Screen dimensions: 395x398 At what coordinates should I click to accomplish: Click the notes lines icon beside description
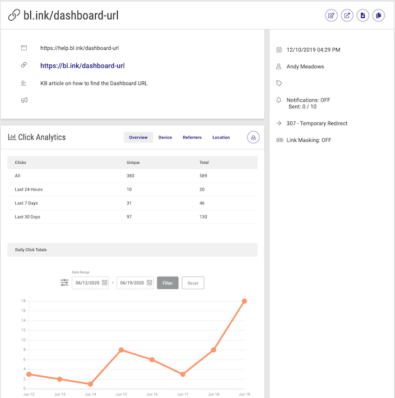coord(24,84)
